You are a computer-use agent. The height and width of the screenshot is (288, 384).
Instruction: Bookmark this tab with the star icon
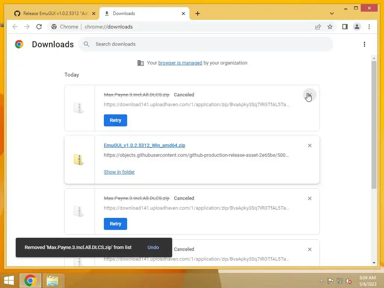pyautogui.click(x=330, y=27)
